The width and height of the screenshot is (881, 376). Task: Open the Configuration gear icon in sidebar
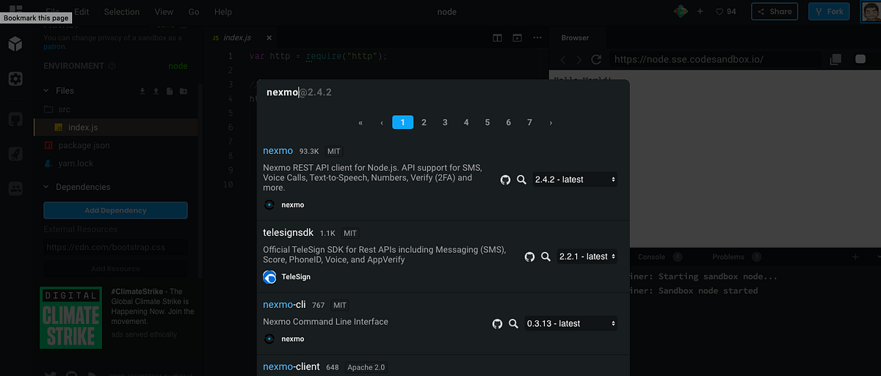(x=15, y=79)
